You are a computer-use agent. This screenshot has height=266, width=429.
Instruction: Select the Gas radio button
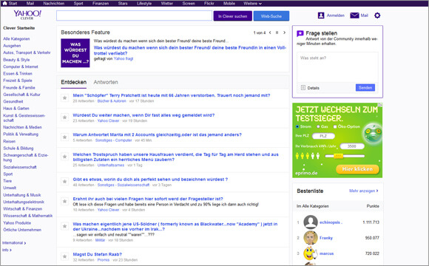pos(318,126)
